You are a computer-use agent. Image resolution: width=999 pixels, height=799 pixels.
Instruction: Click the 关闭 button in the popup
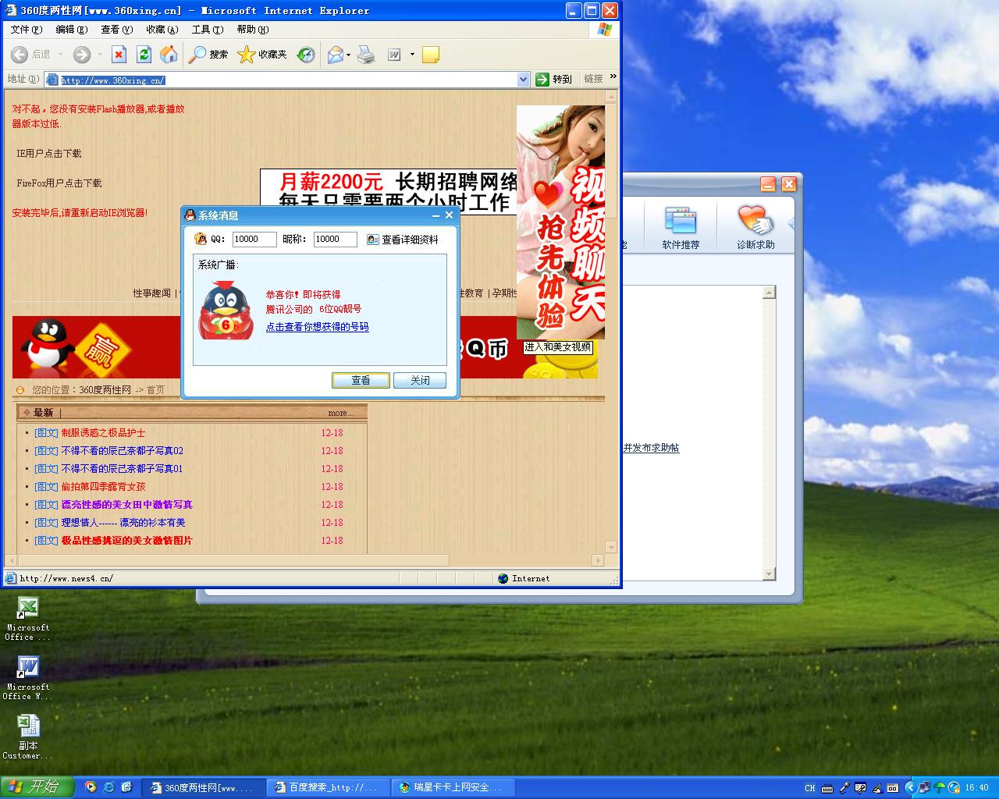tap(420, 380)
